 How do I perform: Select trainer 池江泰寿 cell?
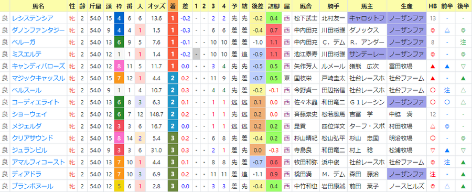point(306,55)
